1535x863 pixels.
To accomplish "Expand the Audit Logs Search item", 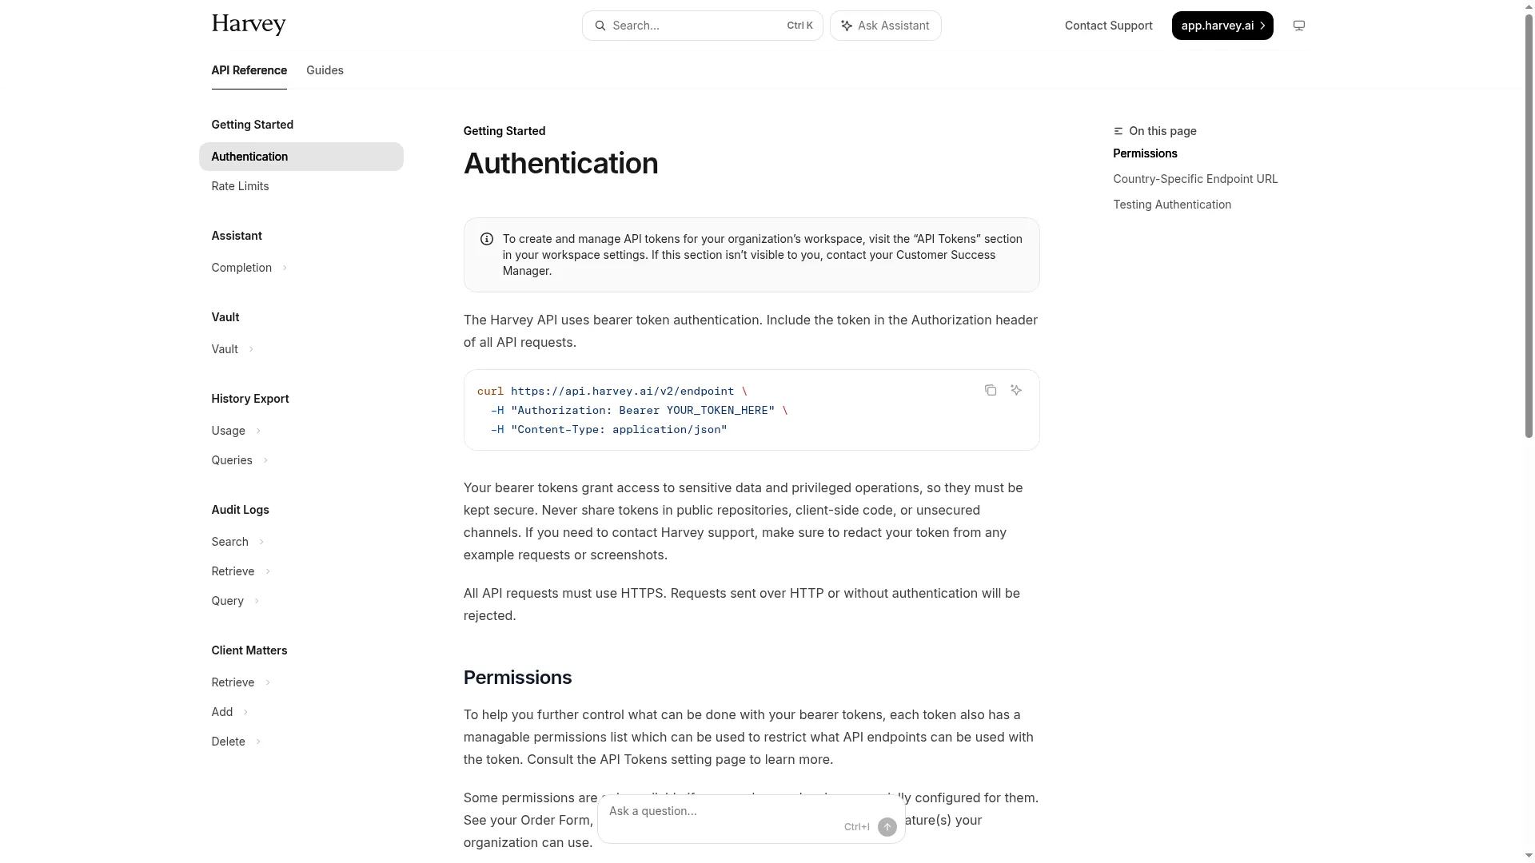I will [261, 542].
